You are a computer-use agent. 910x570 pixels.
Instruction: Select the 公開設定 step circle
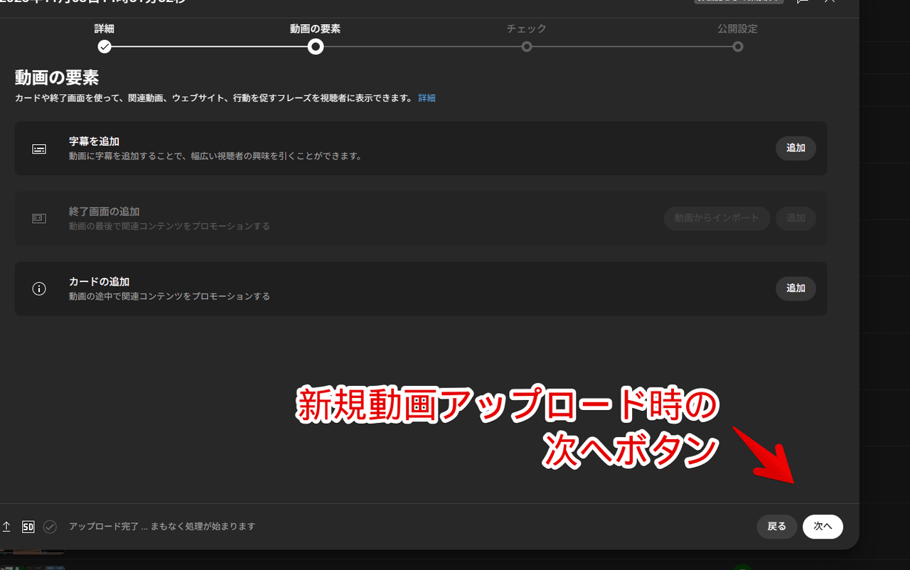pos(737,46)
